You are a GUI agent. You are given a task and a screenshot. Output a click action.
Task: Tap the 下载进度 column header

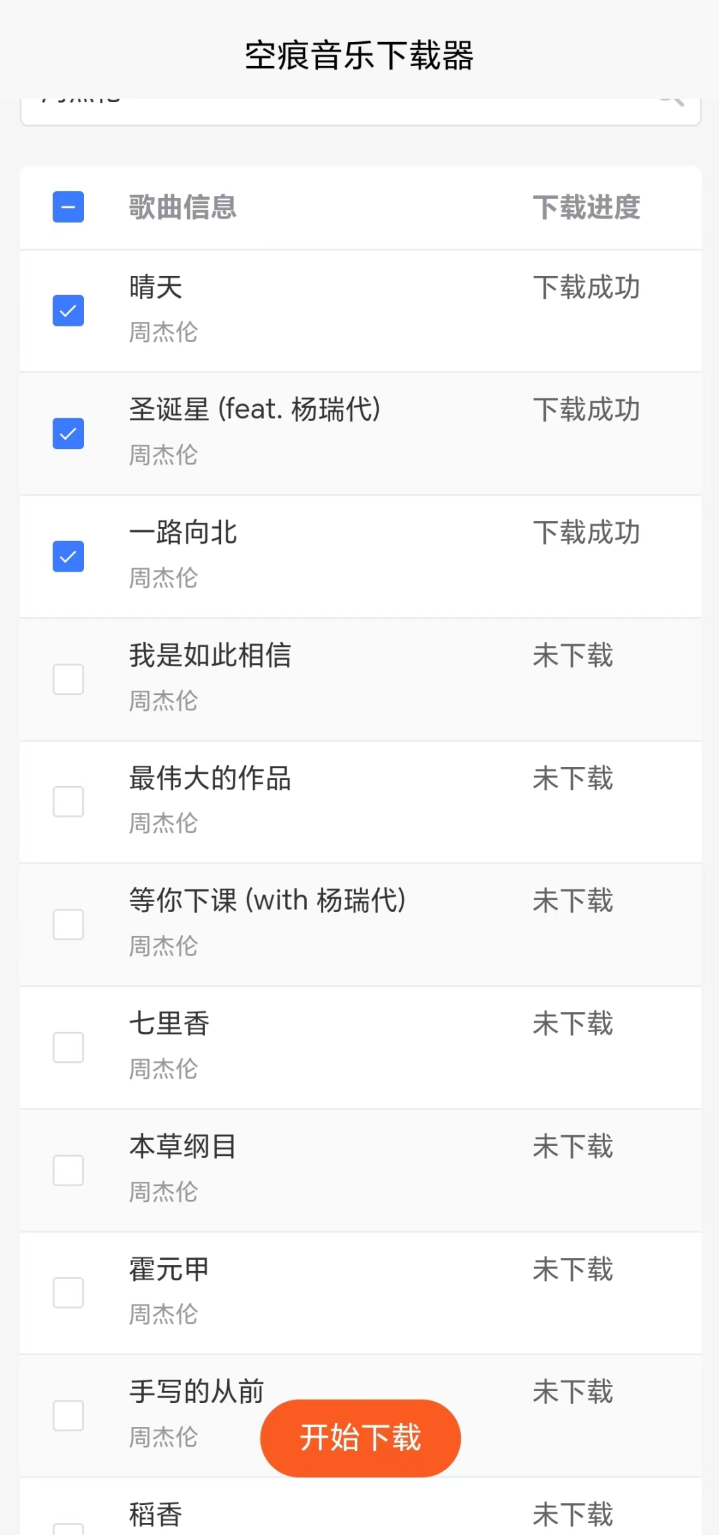(x=586, y=207)
